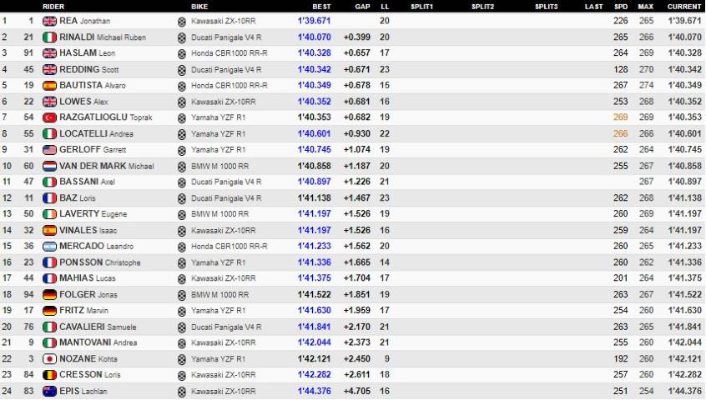Open rider name VINALES Isaac

pos(88,231)
